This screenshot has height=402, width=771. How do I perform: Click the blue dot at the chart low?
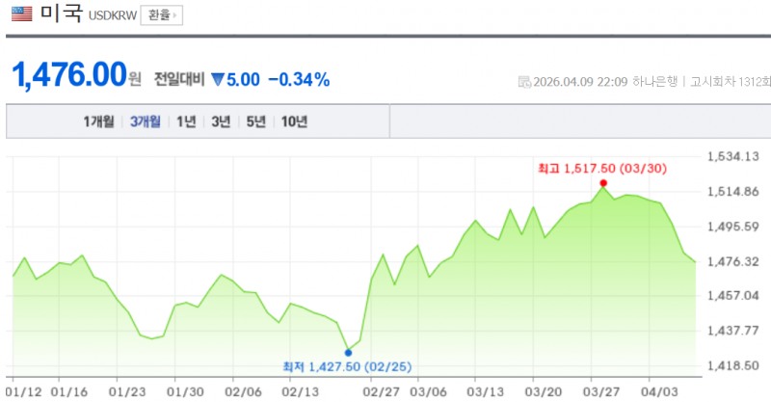pyautogui.click(x=348, y=353)
